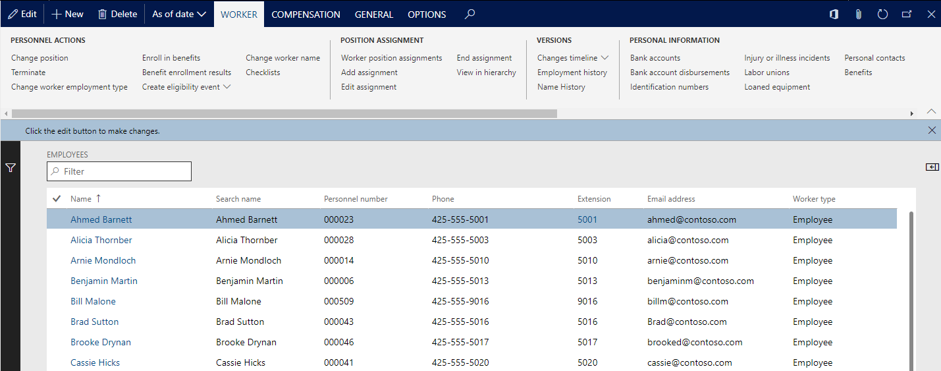941x371 pixels.
Task: Open the filter pane funnel icon
Action: point(11,168)
